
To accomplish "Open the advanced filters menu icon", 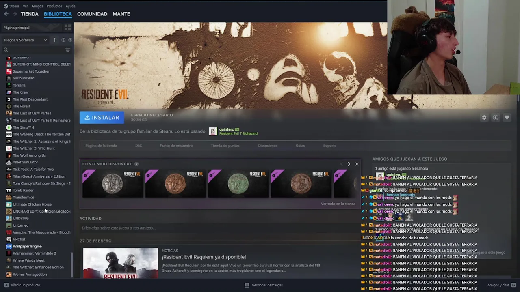I will click(67, 50).
